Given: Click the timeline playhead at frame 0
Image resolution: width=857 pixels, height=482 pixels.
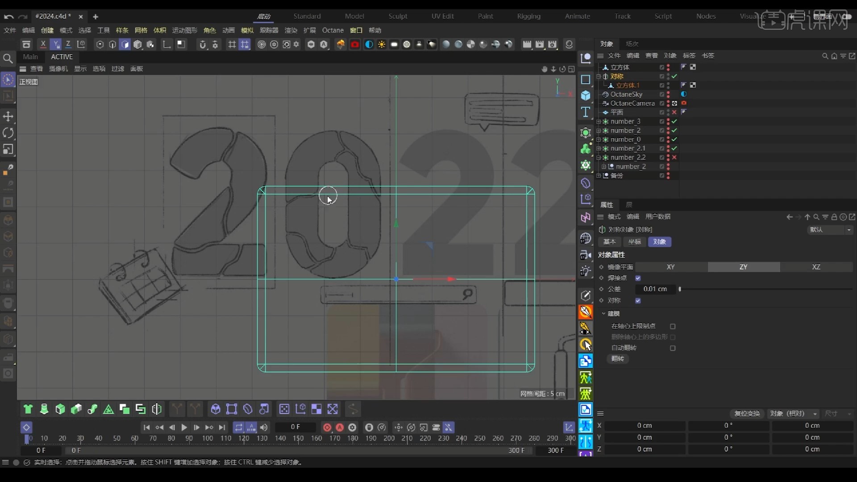Looking at the screenshot, I should tap(27, 438).
